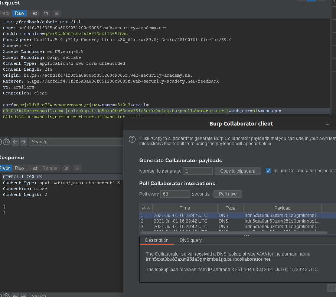Click the Number to generate field
Viewport: 336px width, 297px height.
(198, 171)
